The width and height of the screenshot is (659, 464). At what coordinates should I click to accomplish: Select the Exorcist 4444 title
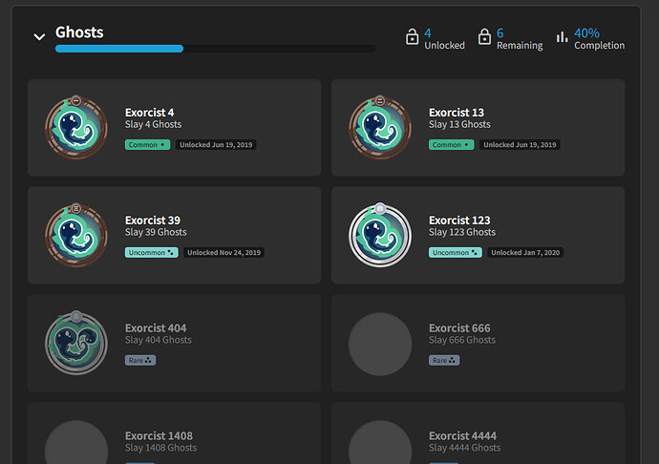[462, 436]
